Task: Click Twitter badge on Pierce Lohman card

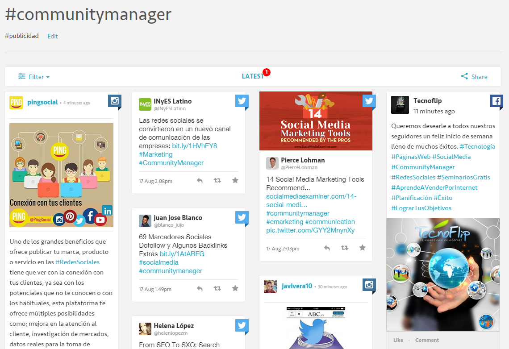Action: tap(369, 101)
